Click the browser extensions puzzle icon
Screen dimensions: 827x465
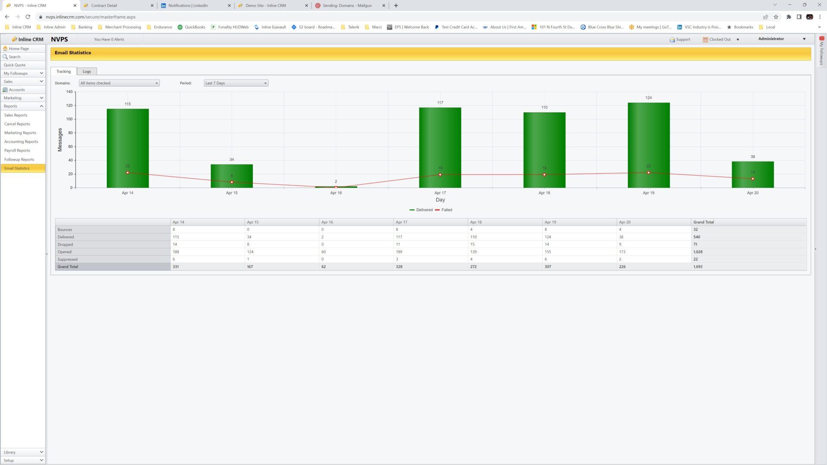click(790, 17)
